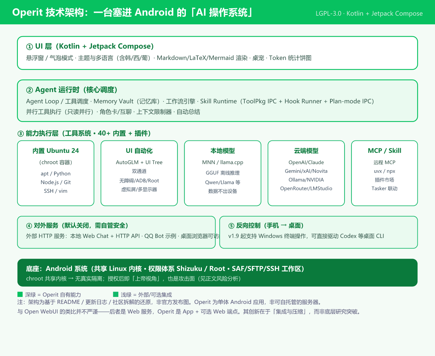Click the card title "云端模型"
The height and width of the screenshot is (356, 435).
(x=306, y=151)
